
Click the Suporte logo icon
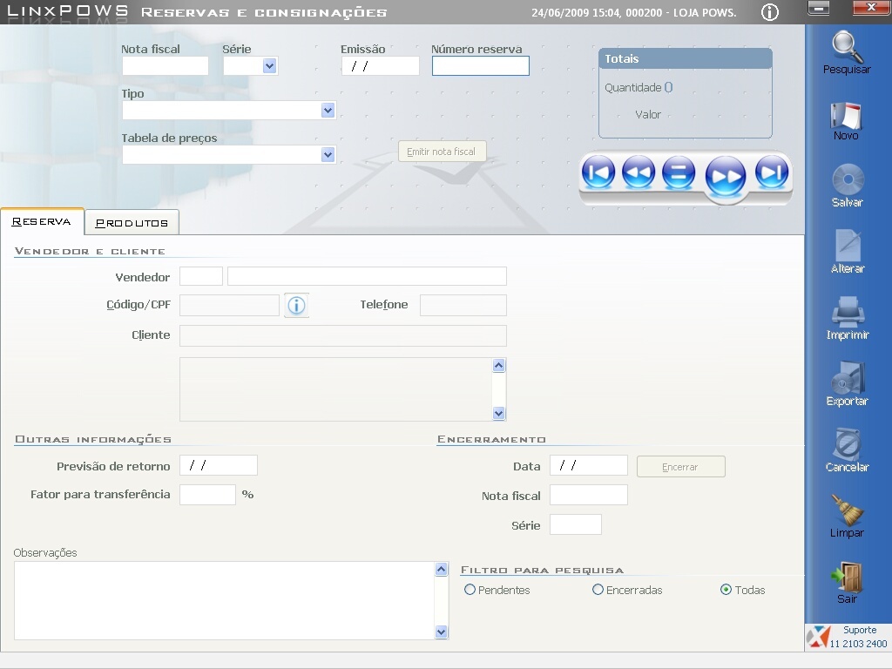pos(818,637)
